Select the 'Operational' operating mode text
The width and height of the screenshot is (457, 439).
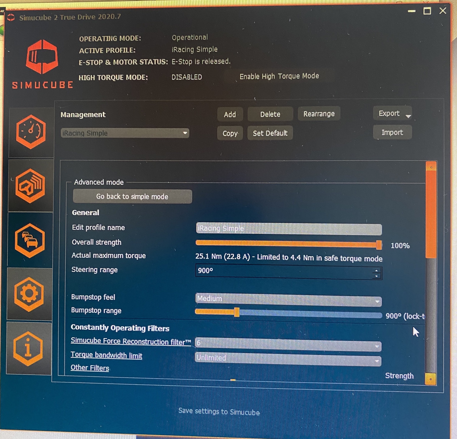190,38
